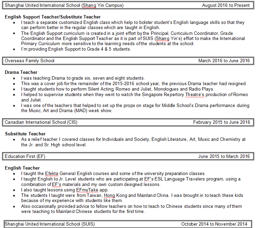
Task: Click the "August 2016 to Present" date
Action: [x=226, y=5]
